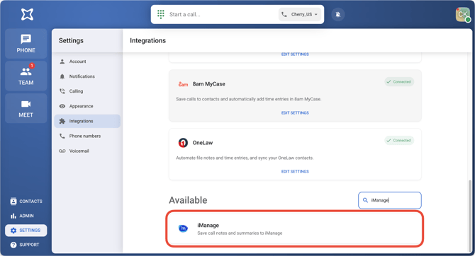Click Edit Settings for OneLaw
This screenshot has width=475, height=256.
[295, 171]
